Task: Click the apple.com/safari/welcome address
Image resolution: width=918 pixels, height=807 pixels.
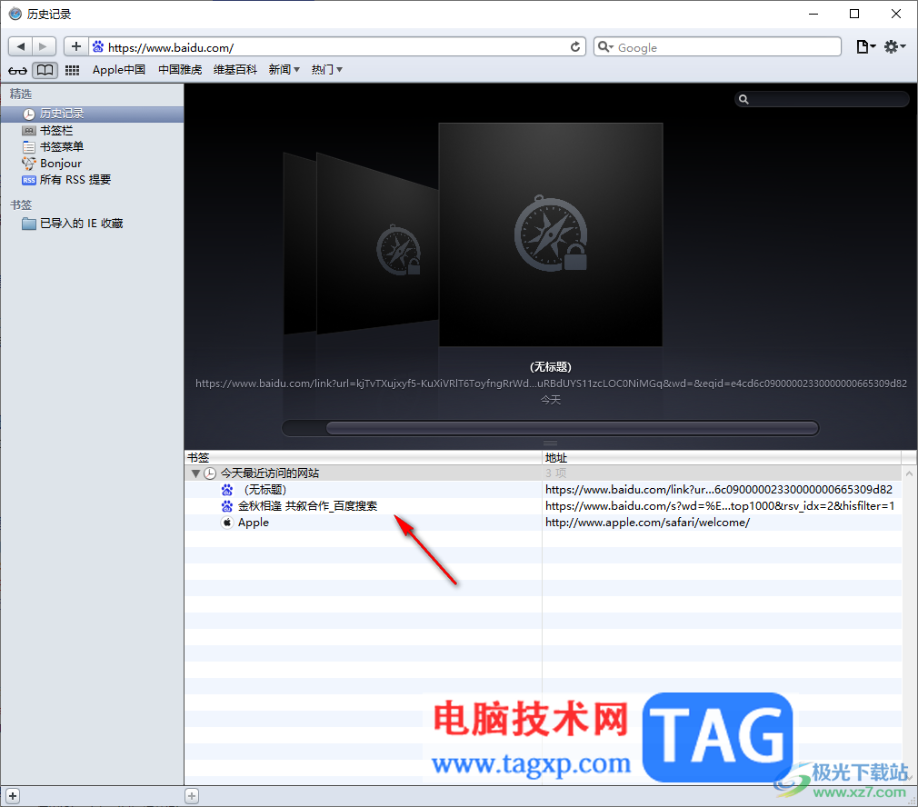Action: click(x=647, y=522)
